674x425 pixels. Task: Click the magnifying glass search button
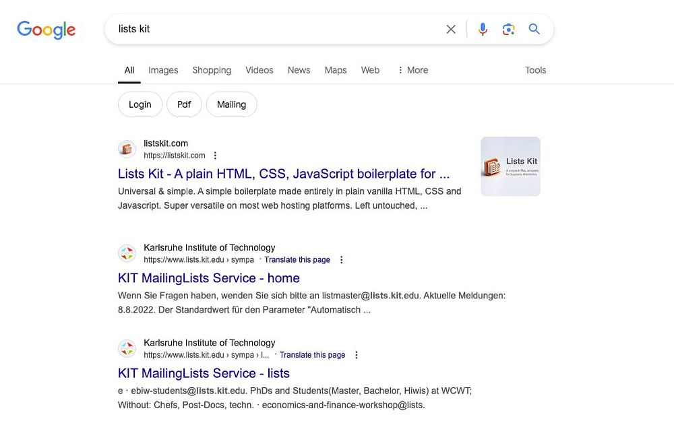[x=534, y=29]
